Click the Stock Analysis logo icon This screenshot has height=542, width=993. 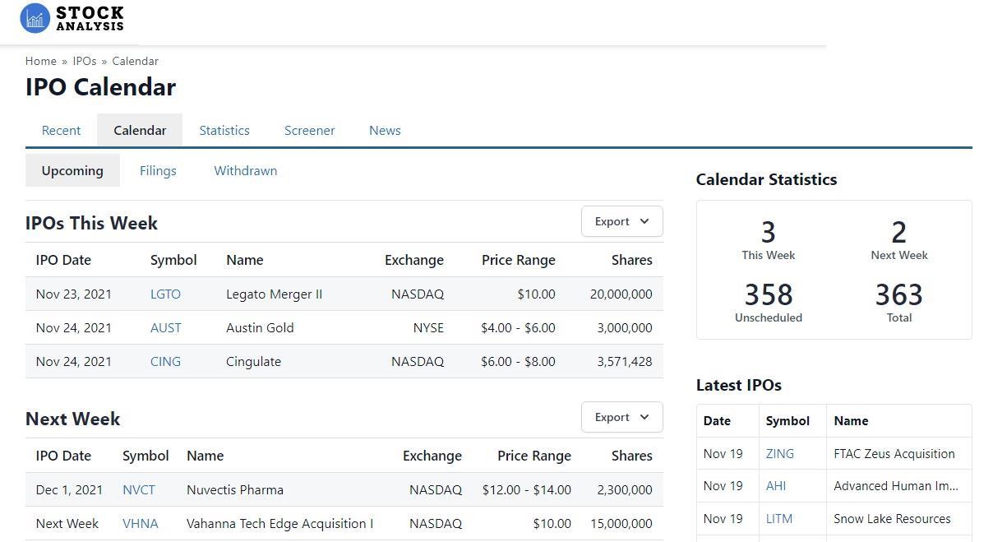click(35, 18)
